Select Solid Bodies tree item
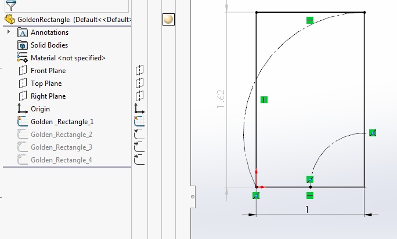This screenshot has height=239, width=397. [49, 45]
